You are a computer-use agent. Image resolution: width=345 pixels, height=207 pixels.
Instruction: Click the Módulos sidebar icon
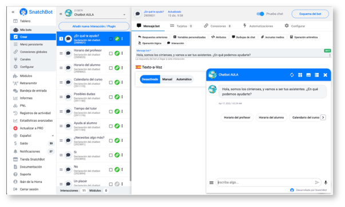[15, 76]
